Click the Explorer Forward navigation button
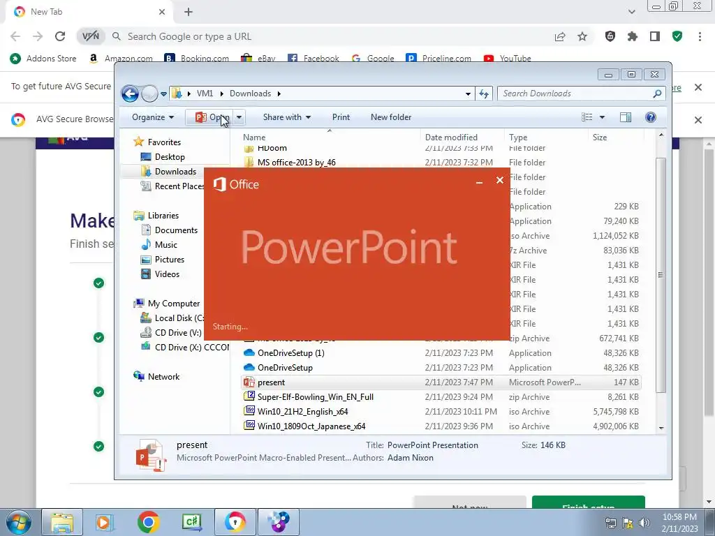The height and width of the screenshot is (536, 715). point(149,94)
